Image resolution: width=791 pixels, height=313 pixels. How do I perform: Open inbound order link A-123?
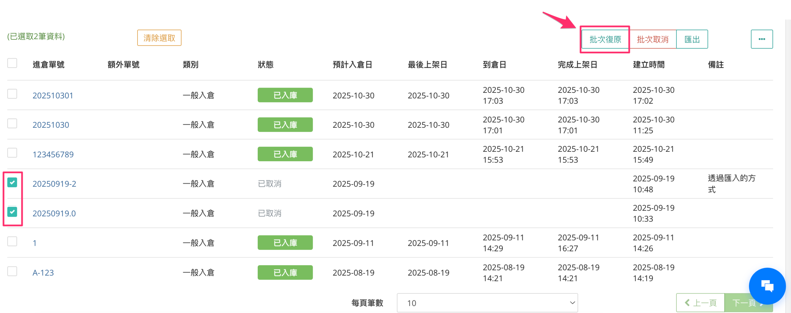(x=43, y=273)
